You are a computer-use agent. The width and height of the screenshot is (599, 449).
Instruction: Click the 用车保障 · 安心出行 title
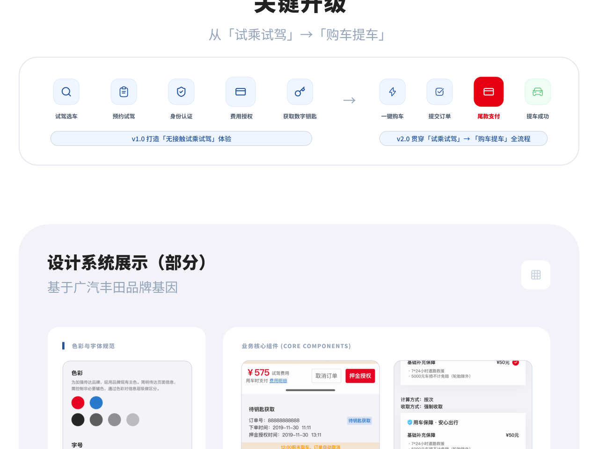436,422
